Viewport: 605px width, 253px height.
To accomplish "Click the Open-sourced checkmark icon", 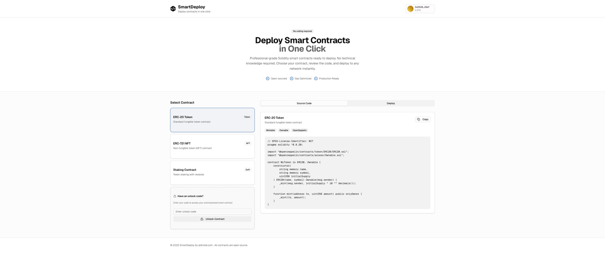I will [x=268, y=79].
